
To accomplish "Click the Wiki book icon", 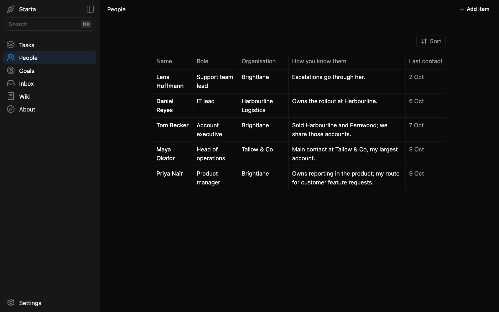I will pos(11,96).
